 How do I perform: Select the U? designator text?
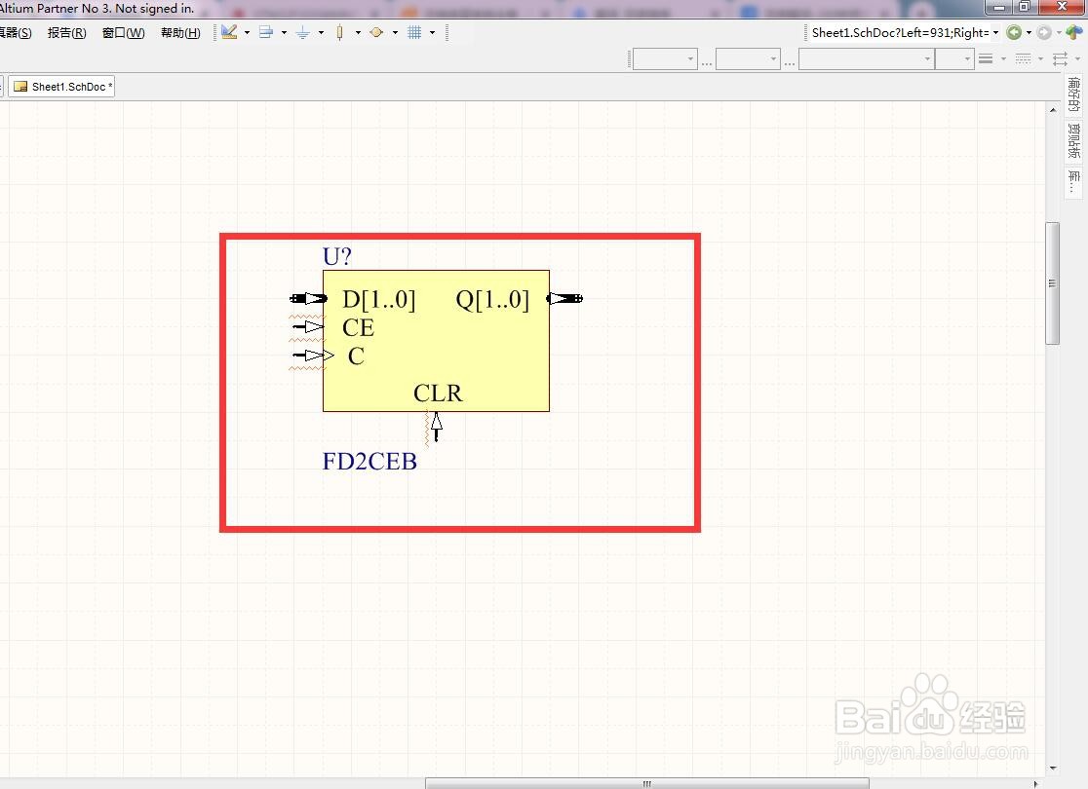click(337, 256)
